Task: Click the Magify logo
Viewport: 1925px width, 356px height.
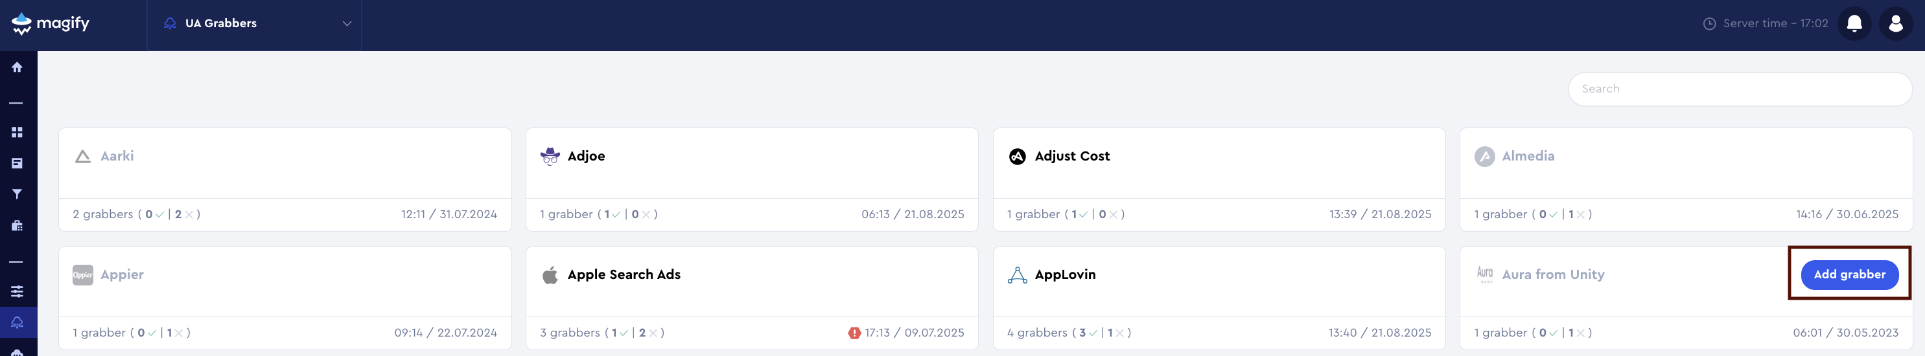Action: [x=51, y=24]
